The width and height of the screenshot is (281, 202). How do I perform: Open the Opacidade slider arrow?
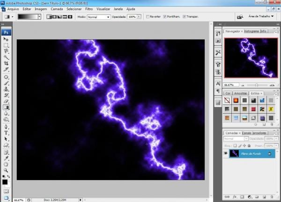point(139,17)
